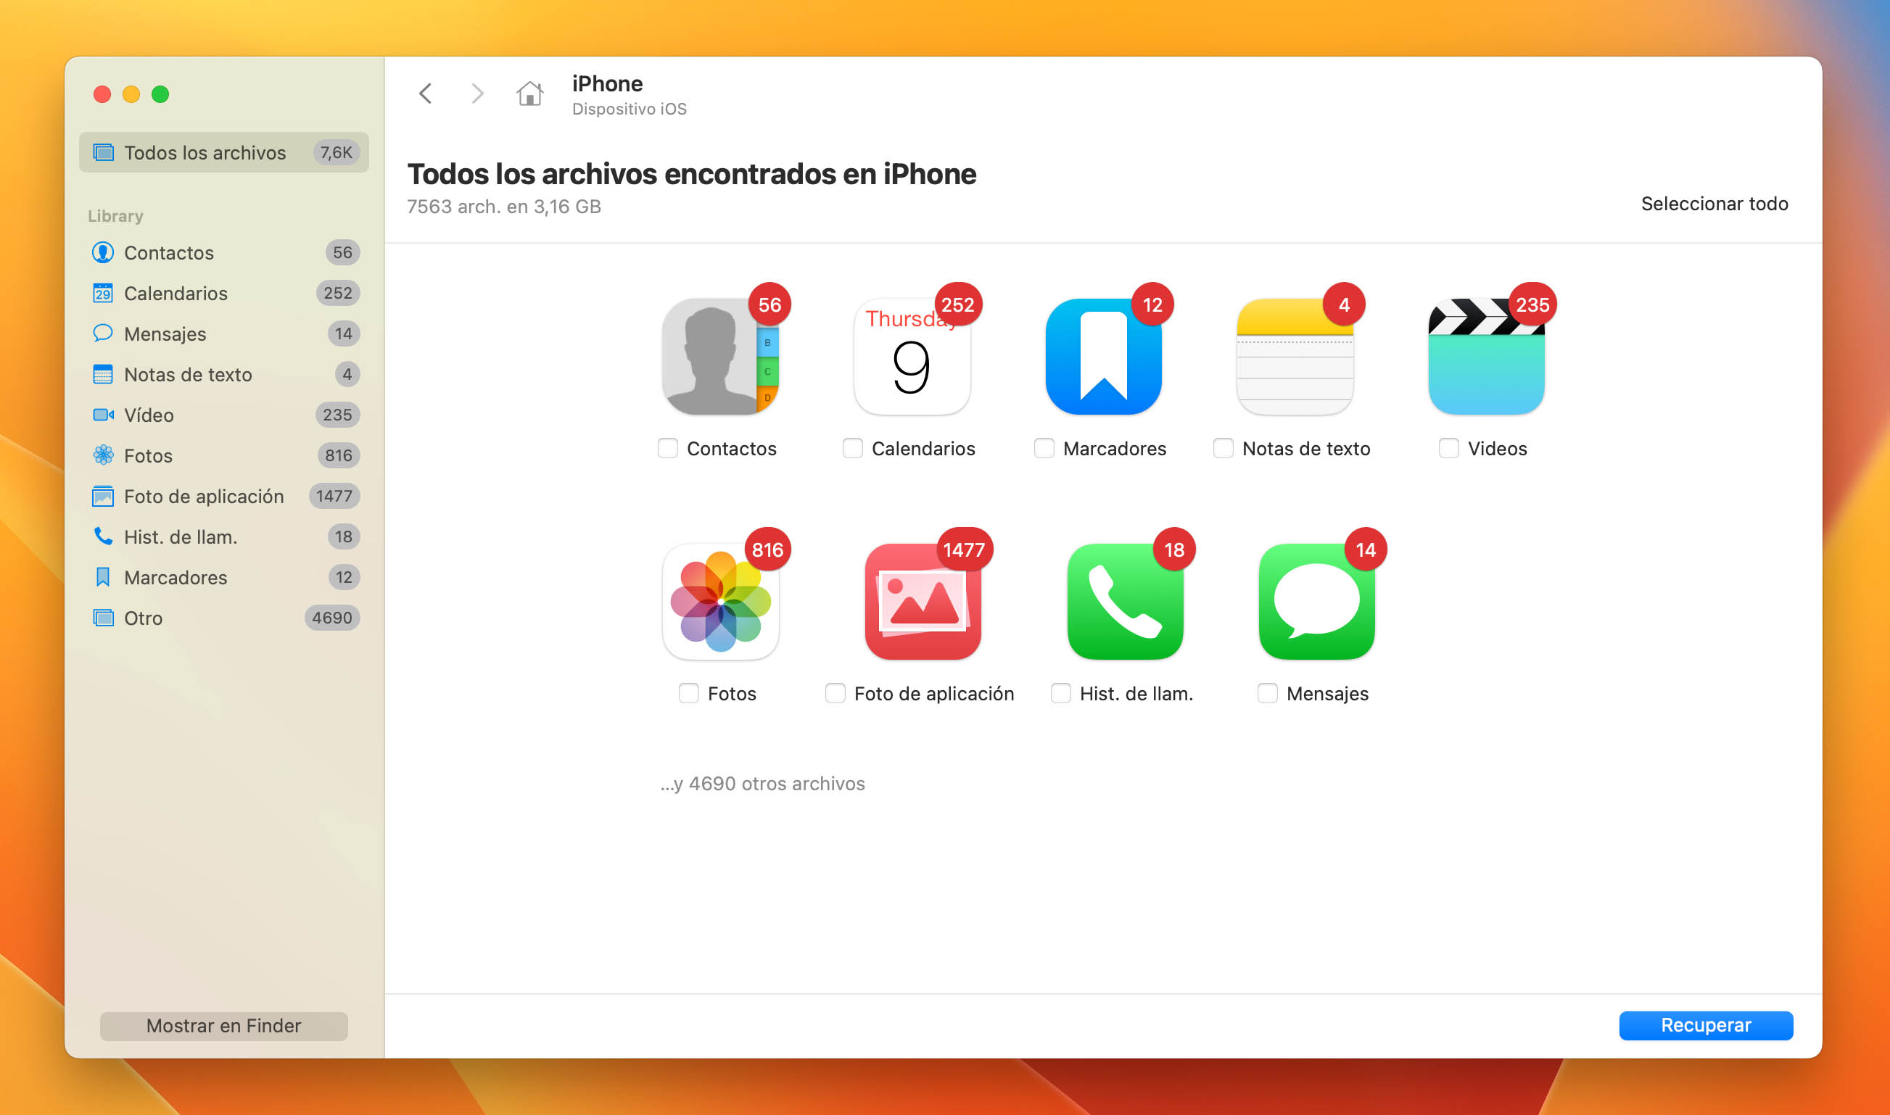Select Contactos in the sidebar list

pos(224,252)
